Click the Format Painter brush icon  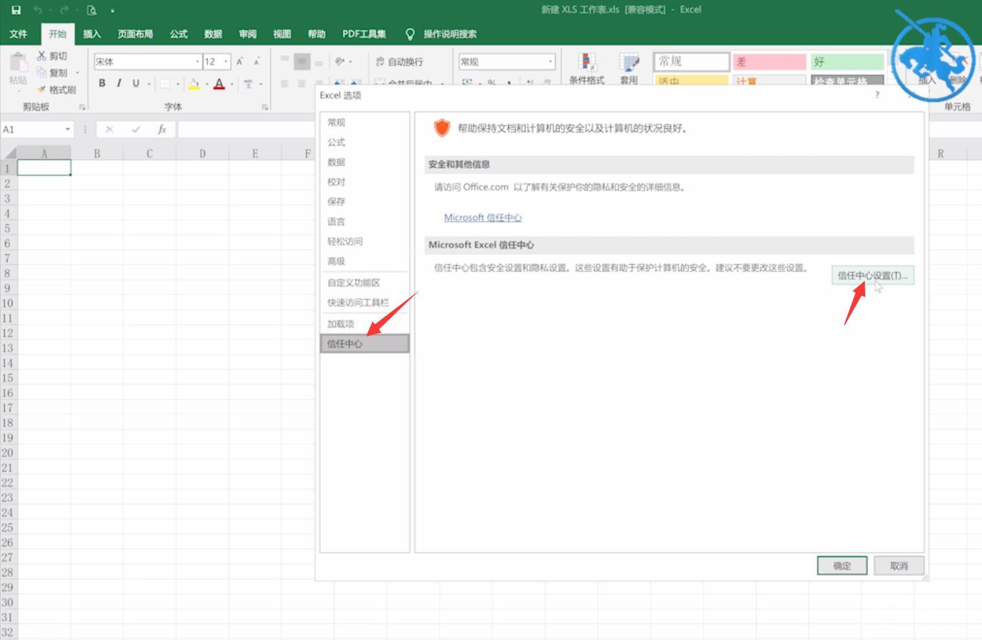tap(41, 89)
